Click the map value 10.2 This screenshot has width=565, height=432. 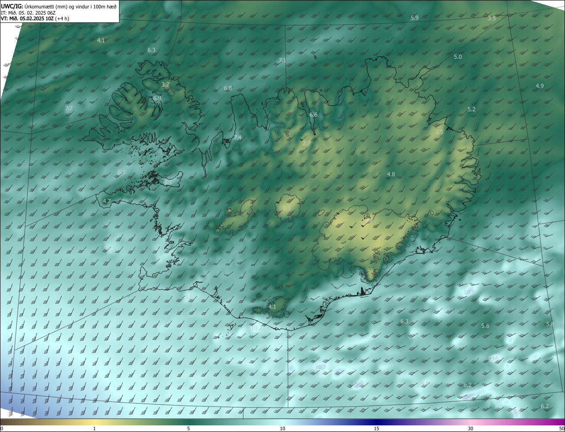pos(256,328)
